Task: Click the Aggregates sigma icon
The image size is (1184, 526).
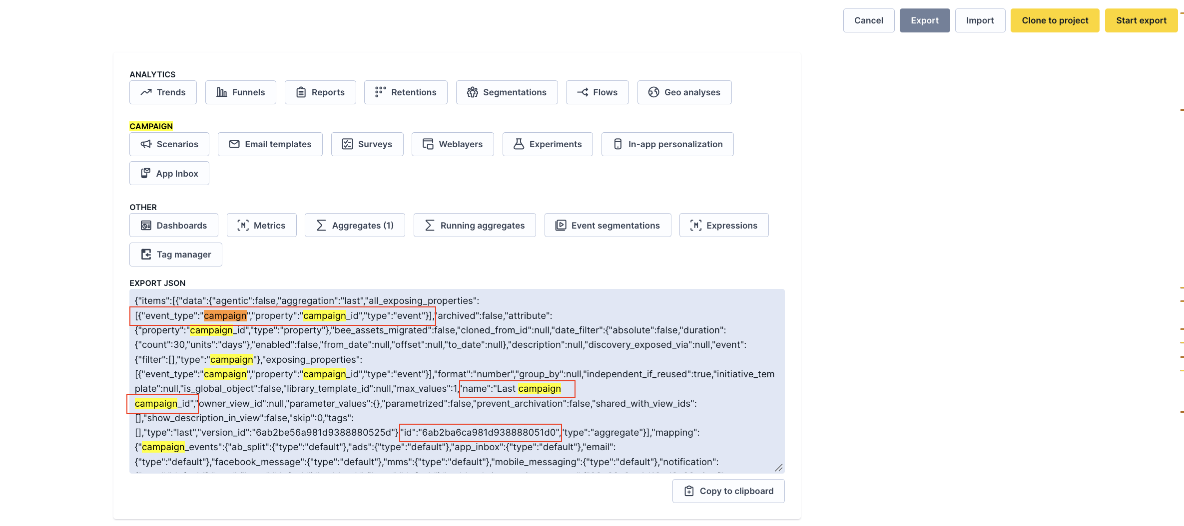Action: coord(321,226)
